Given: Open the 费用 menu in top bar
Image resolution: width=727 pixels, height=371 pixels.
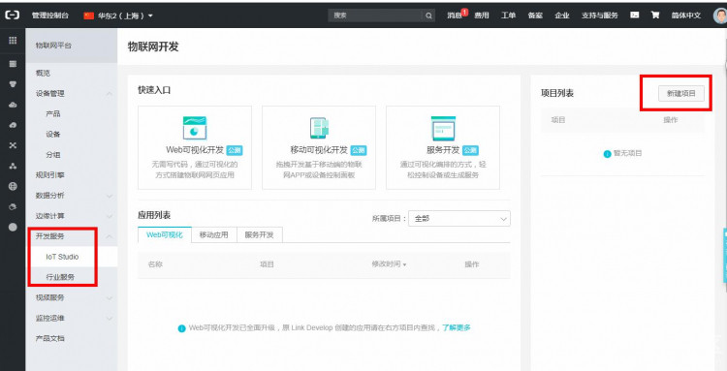Looking at the screenshot, I should (x=481, y=15).
